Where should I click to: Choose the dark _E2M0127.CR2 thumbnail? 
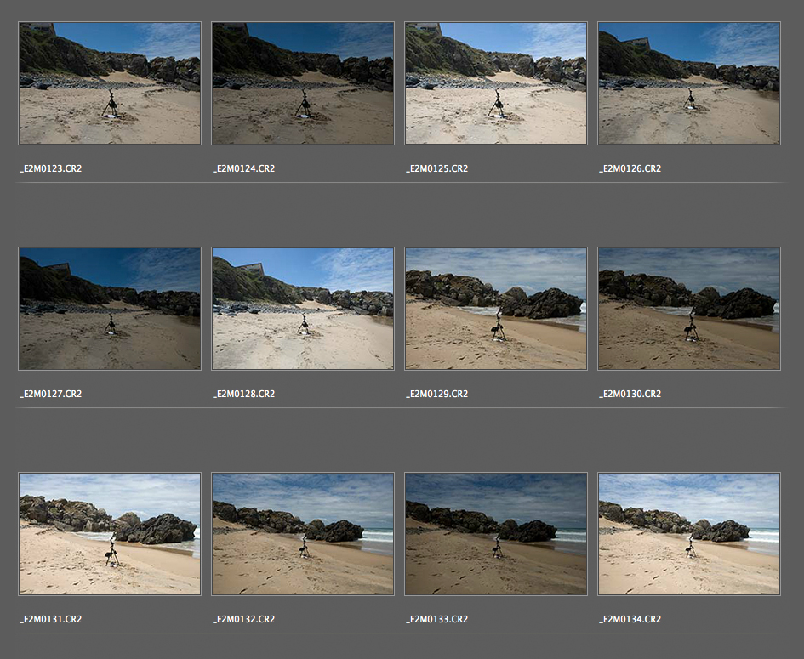110,309
